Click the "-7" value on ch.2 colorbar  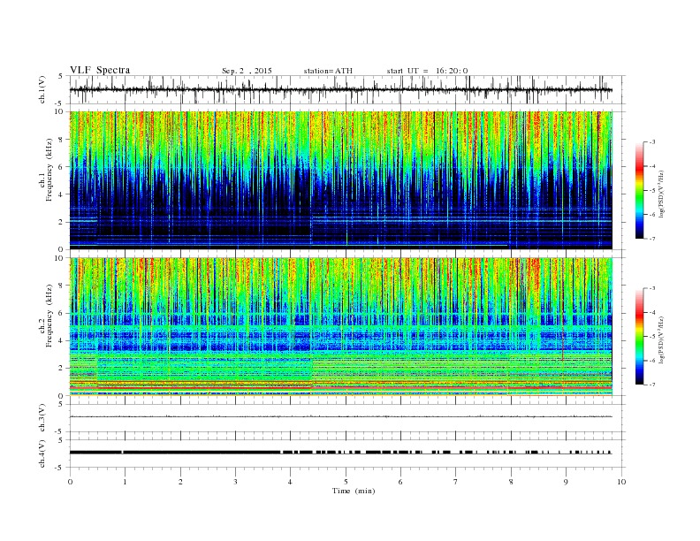[x=652, y=385]
